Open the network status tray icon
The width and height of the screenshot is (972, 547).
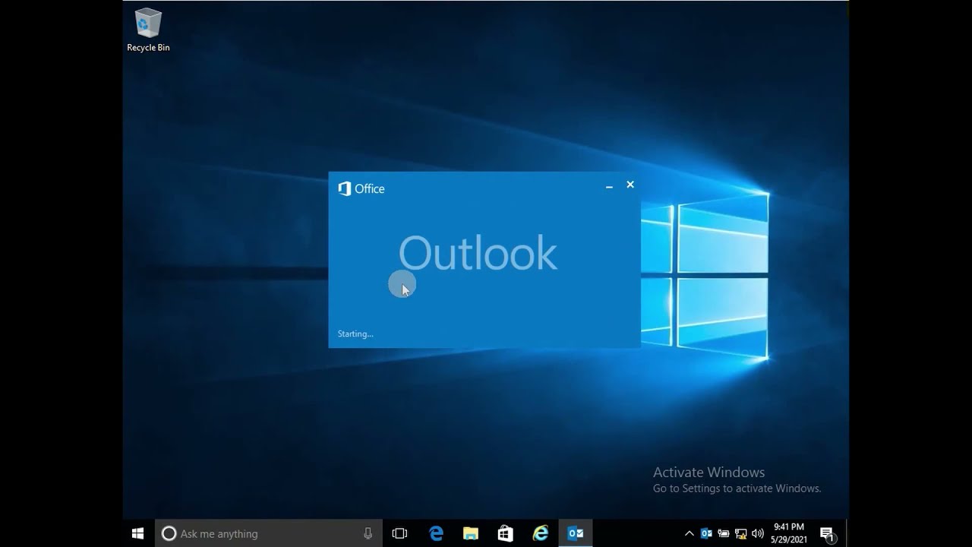740,533
